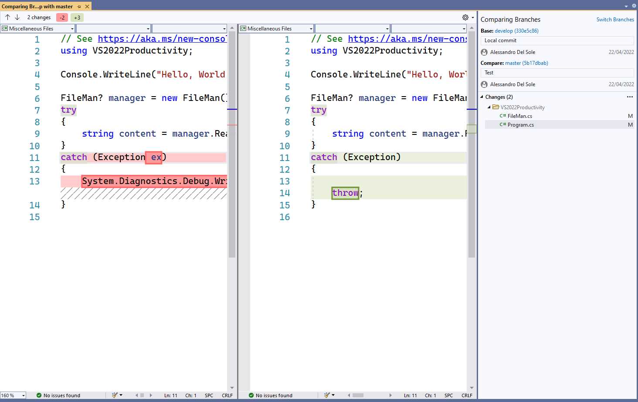
Task: Run Code Cleanup via broom icon in status bar
Action: coord(114,395)
